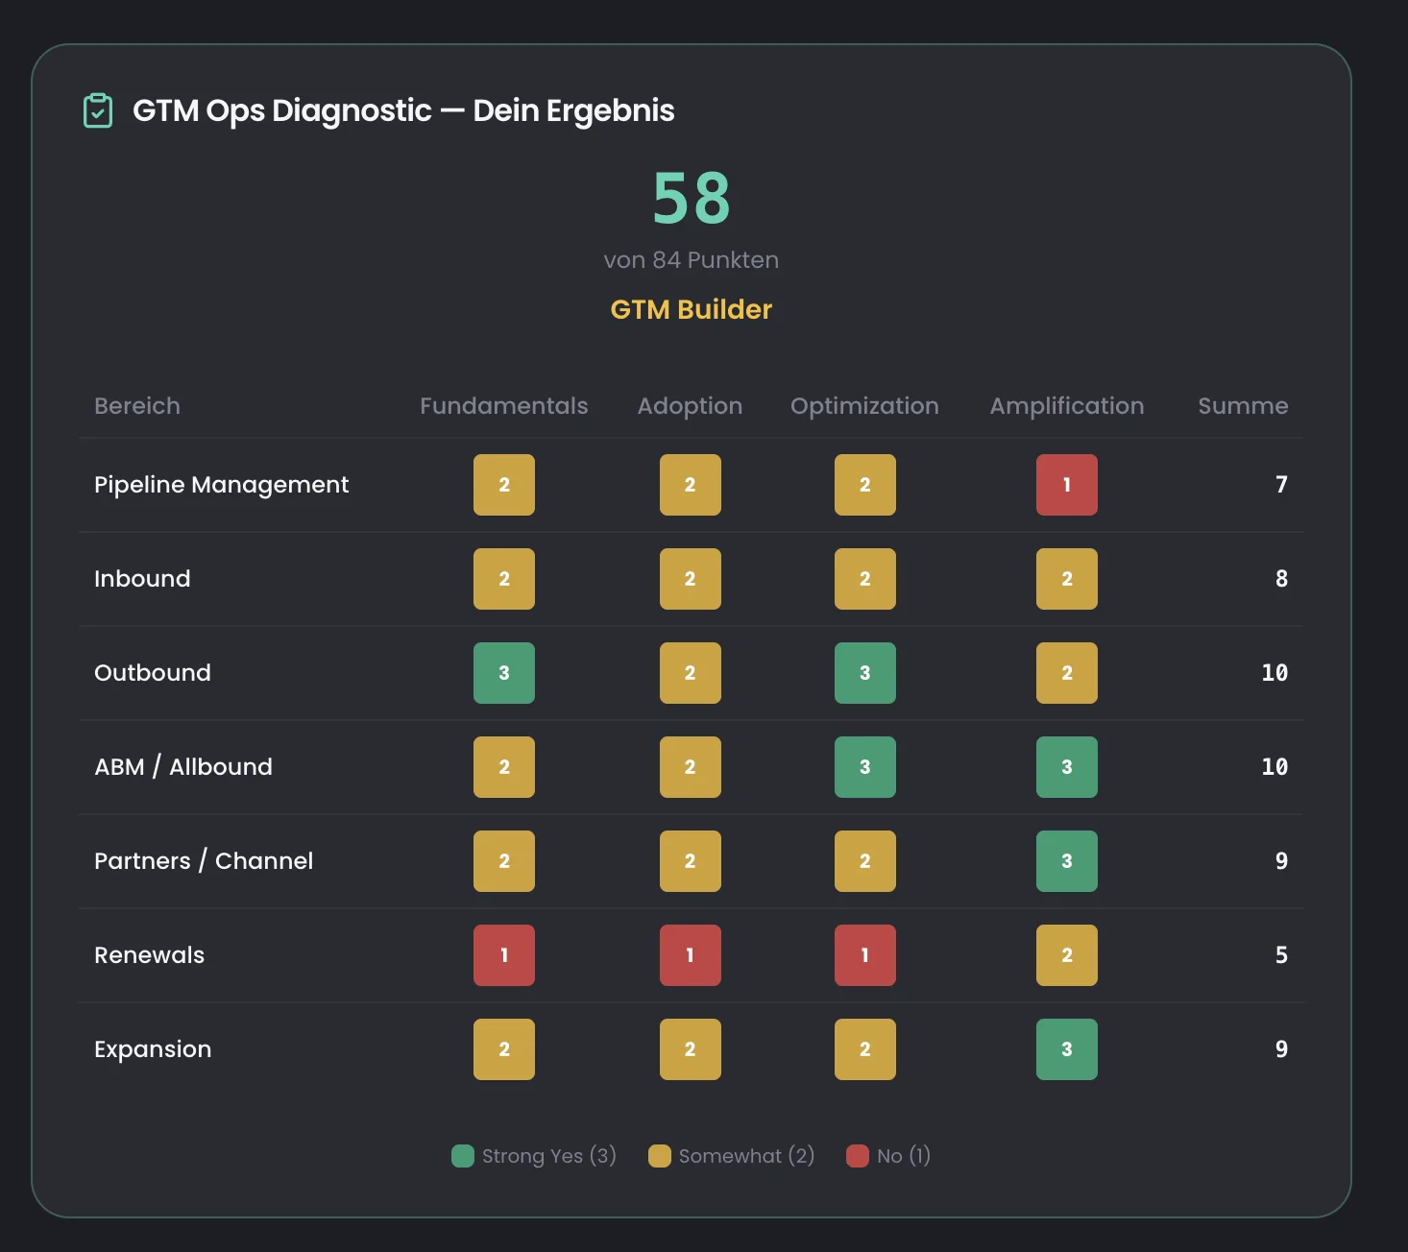
Task: Click Partners / Channel Fundamentals score tile
Action: [504, 861]
